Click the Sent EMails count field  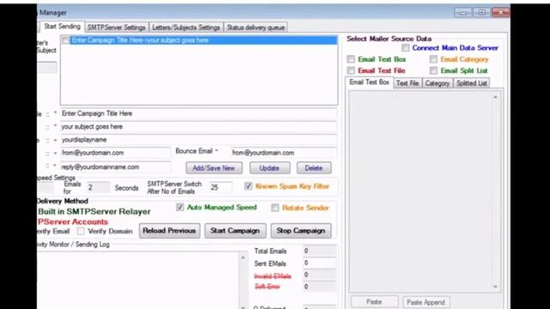point(319,263)
